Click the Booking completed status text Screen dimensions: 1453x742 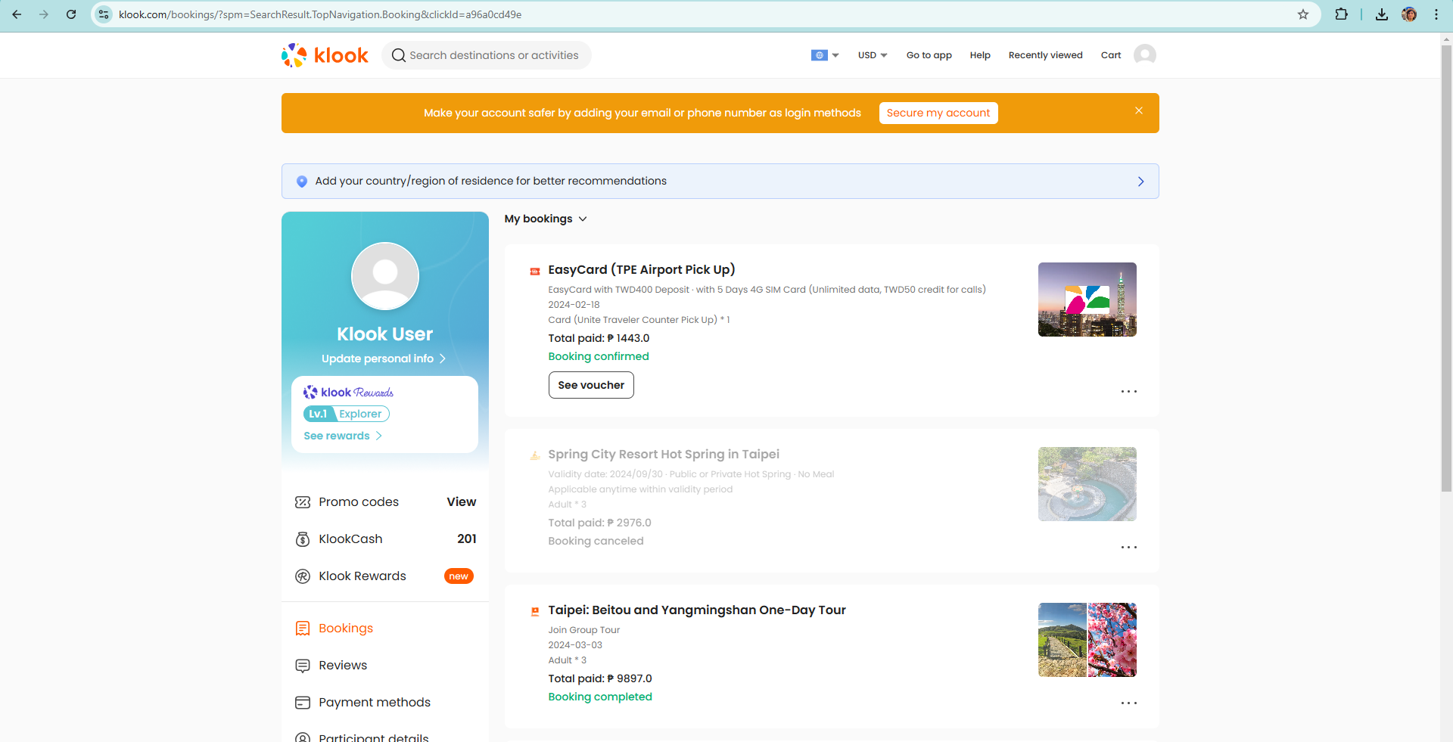point(600,697)
